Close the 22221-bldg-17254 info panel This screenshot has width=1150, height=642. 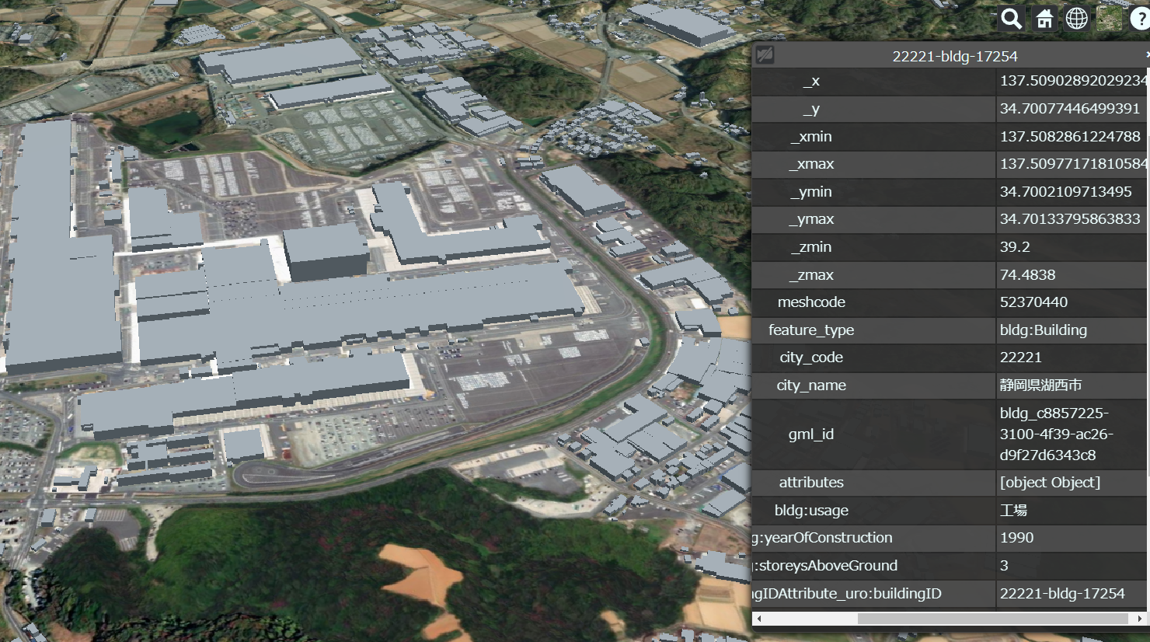[x=1147, y=55]
